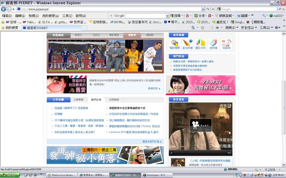The height and width of the screenshot is (178, 286).
Task: Switch to Windows Live Messenger taskbar button
Action: coord(61,175)
